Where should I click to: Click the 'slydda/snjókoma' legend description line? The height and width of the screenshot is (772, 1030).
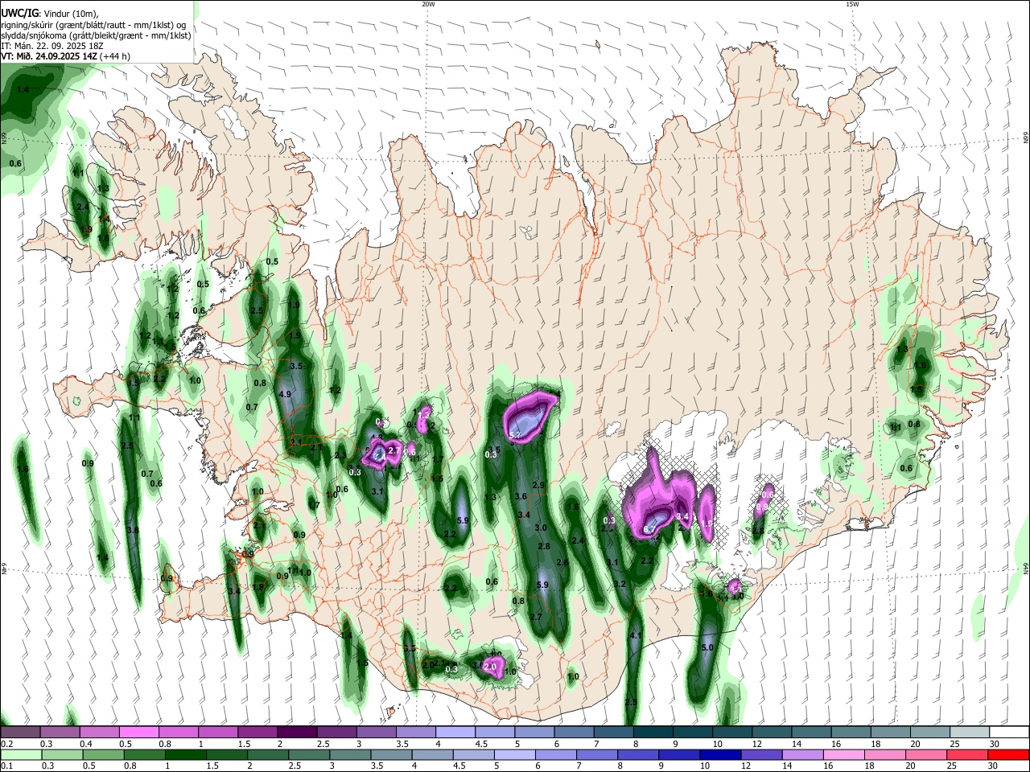[96, 35]
